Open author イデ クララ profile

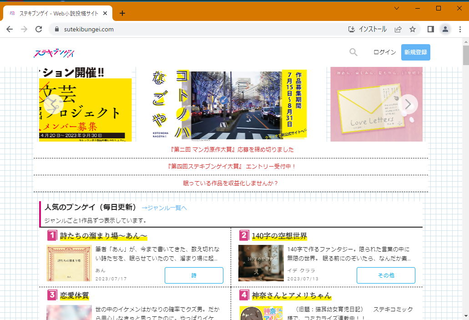tap(301, 270)
